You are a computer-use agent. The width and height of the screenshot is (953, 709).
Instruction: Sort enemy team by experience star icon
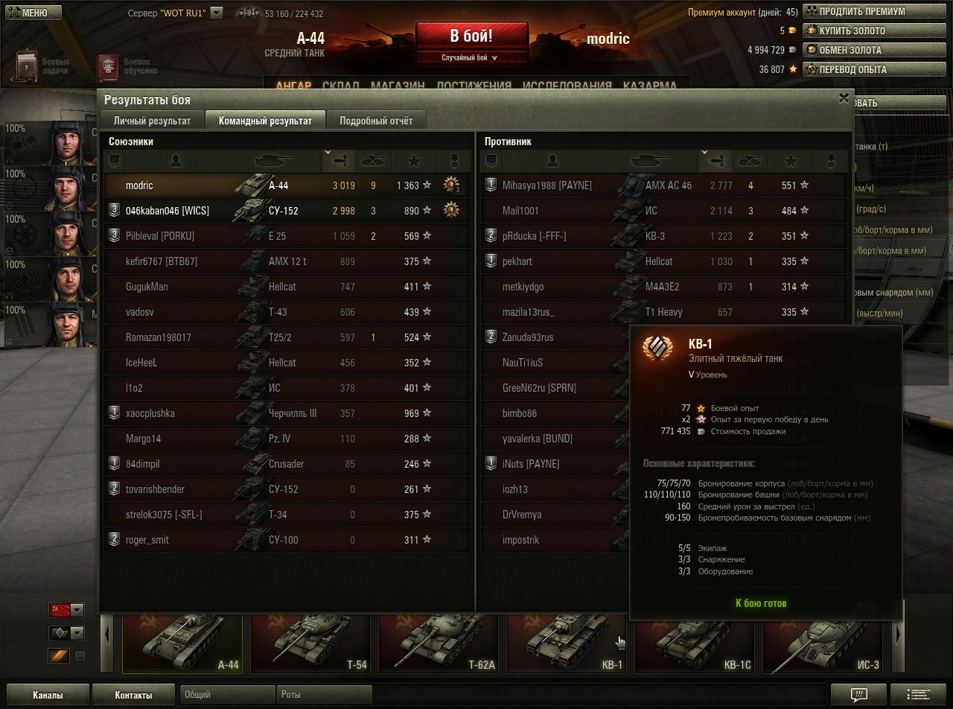tap(791, 161)
